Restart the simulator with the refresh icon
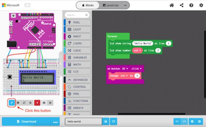The height and width of the screenshot is (127, 206). [x=24, y=103]
